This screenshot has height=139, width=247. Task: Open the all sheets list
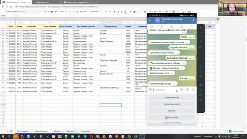tap(11, 131)
